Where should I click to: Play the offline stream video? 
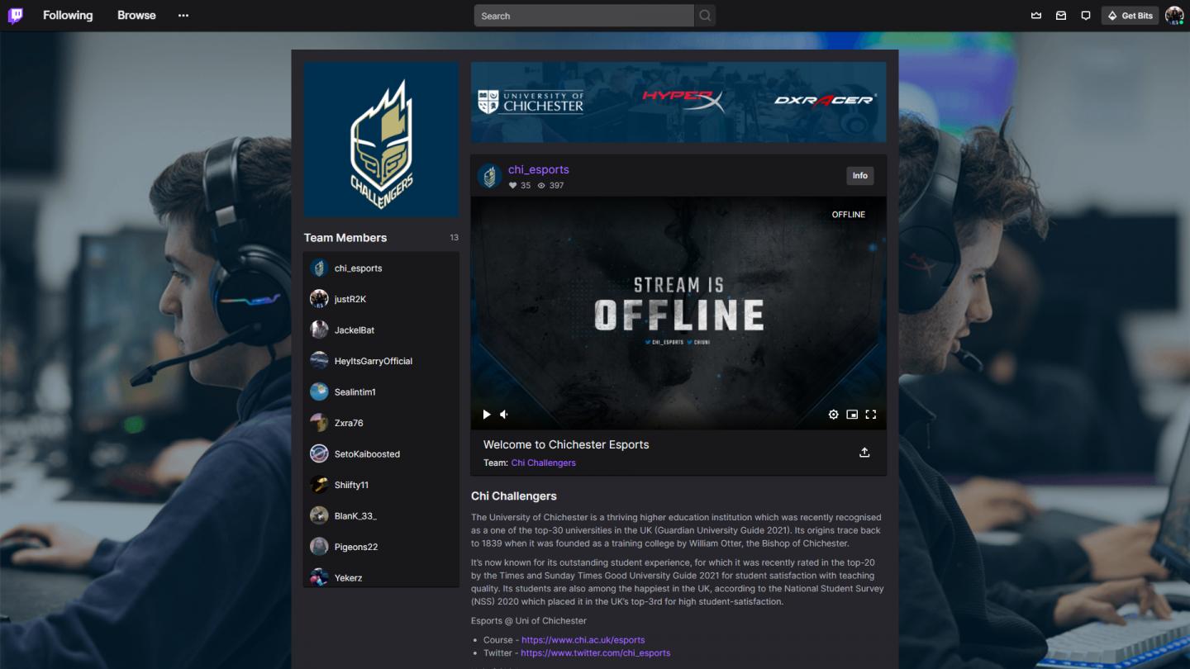[486, 414]
